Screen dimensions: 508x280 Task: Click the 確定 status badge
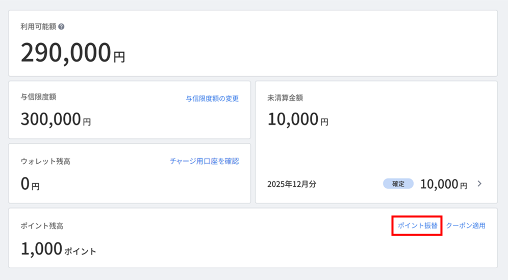[x=398, y=184]
